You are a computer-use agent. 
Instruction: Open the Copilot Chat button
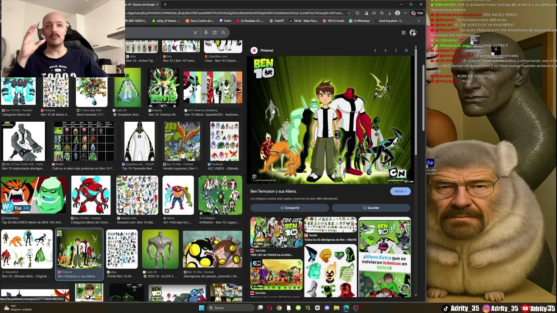417,13
